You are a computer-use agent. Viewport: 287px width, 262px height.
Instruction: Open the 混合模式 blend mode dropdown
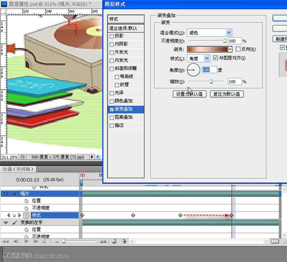[x=229, y=32]
